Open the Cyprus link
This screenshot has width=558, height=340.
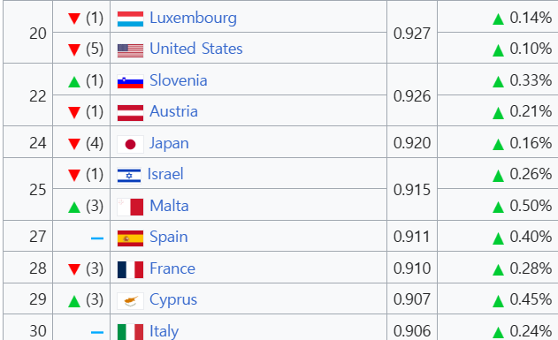(x=173, y=300)
